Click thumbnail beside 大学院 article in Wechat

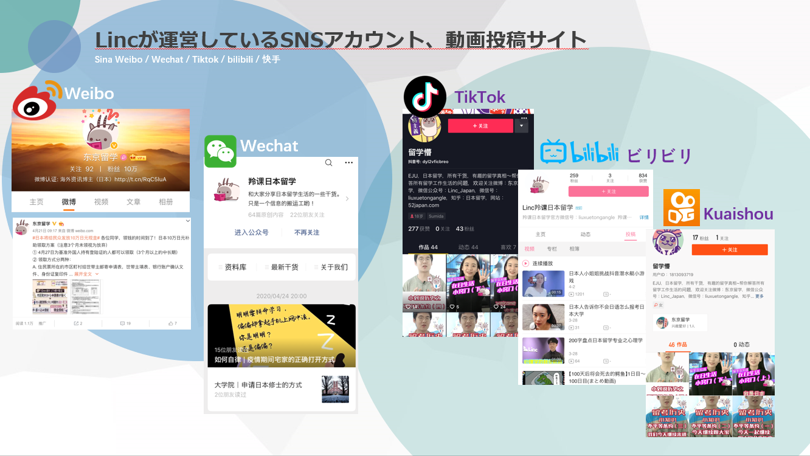tap(336, 389)
